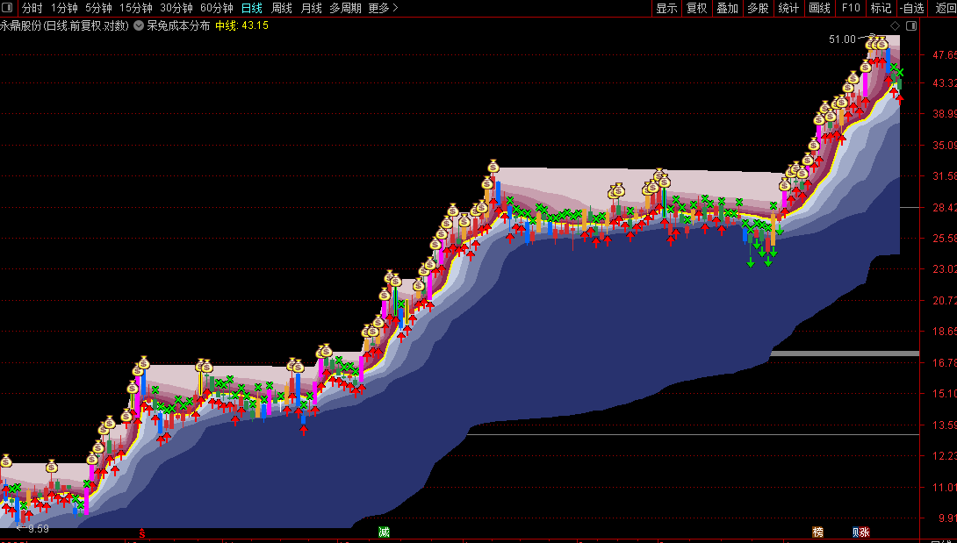The image size is (957, 543).
Task: Click the diamond marker icon near the panel toggle
Action: (895, 25)
